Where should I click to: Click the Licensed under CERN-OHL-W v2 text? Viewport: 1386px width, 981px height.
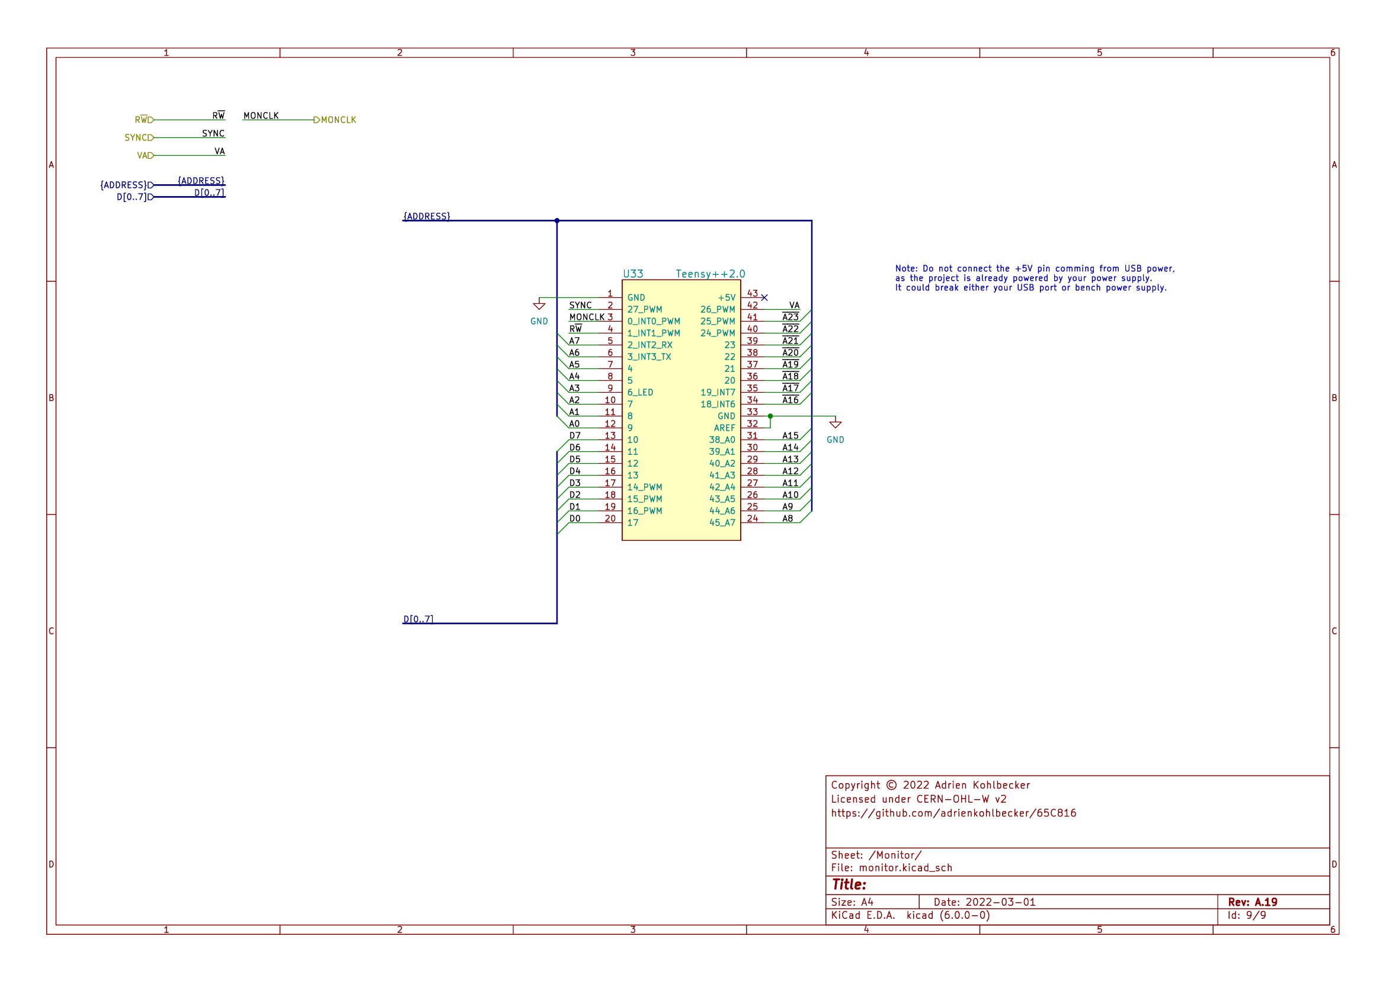point(918,799)
